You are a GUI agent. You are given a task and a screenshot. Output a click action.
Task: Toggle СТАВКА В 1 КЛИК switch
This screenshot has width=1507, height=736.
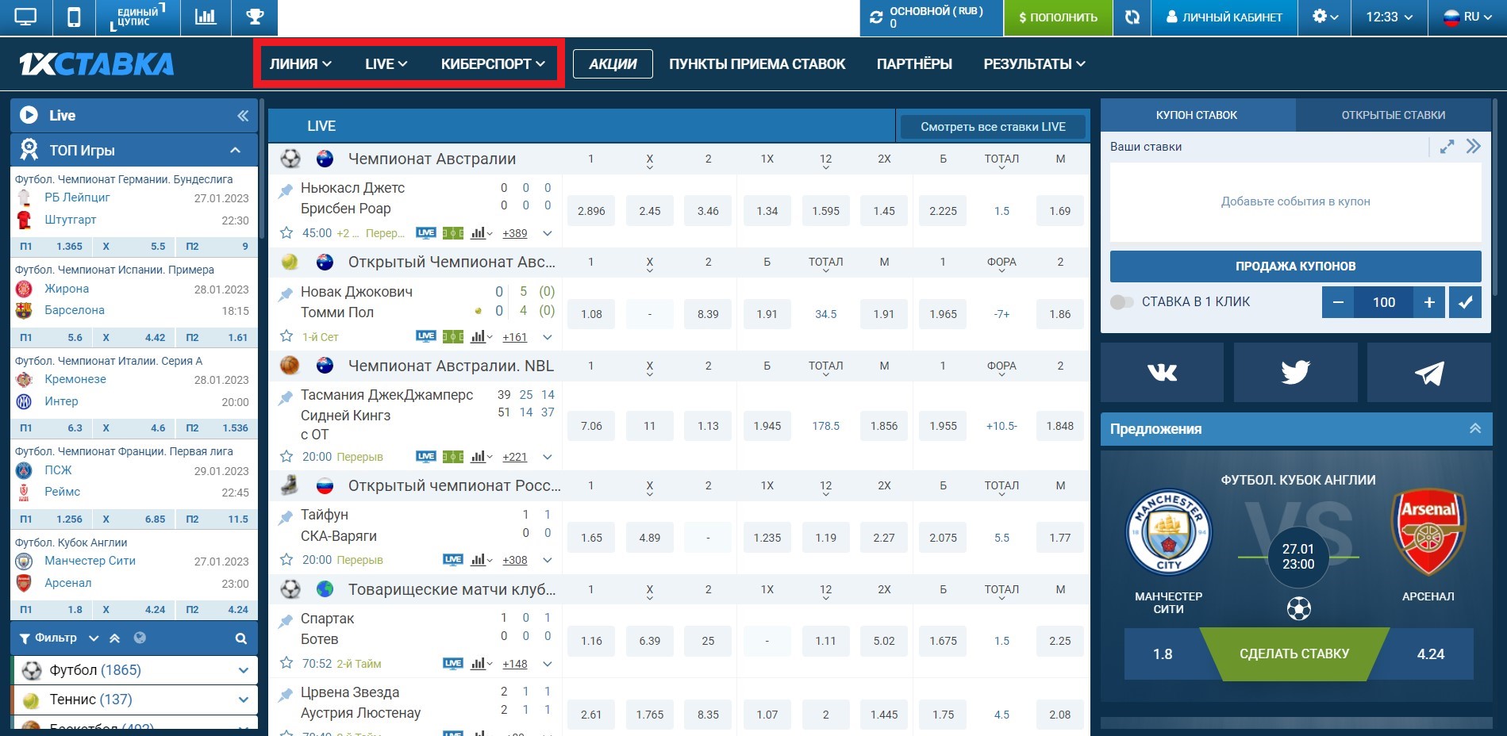(x=1121, y=302)
